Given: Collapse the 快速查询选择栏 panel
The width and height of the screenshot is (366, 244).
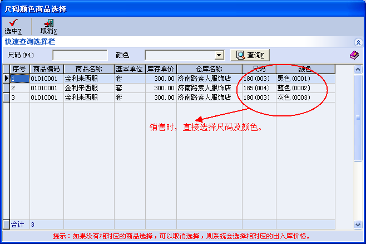Looking at the screenshot, I should point(358,42).
